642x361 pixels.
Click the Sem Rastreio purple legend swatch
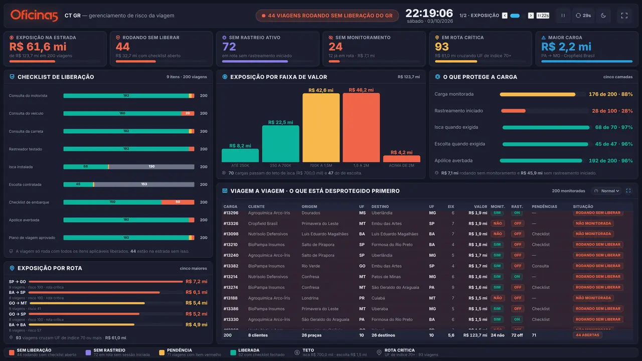[x=88, y=352]
